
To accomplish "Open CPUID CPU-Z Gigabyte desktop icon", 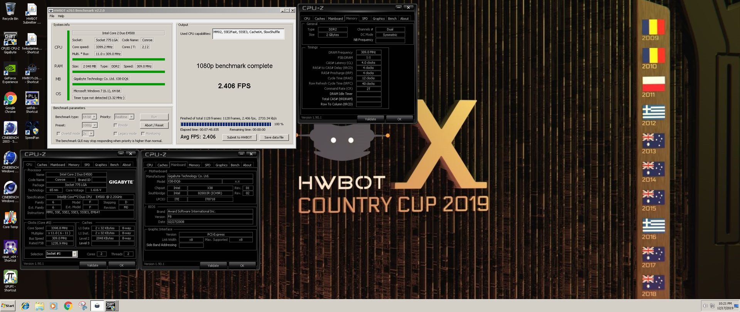I will point(10,43).
